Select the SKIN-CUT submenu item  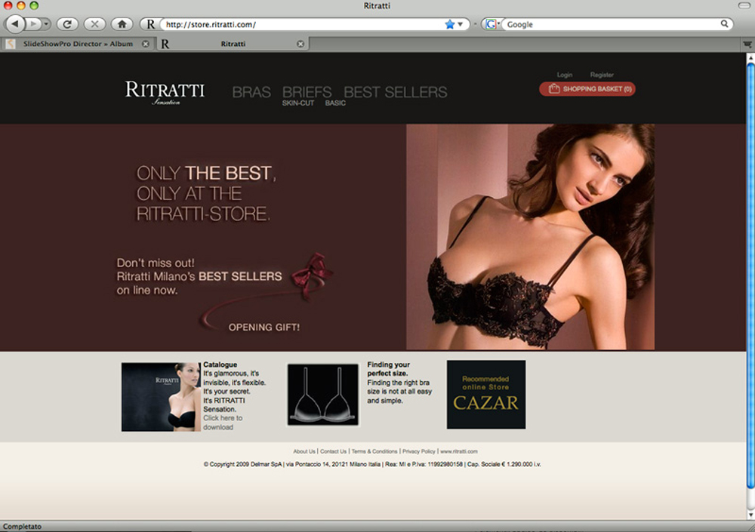point(298,103)
